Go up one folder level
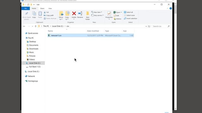202x113 pixels. [36, 26]
